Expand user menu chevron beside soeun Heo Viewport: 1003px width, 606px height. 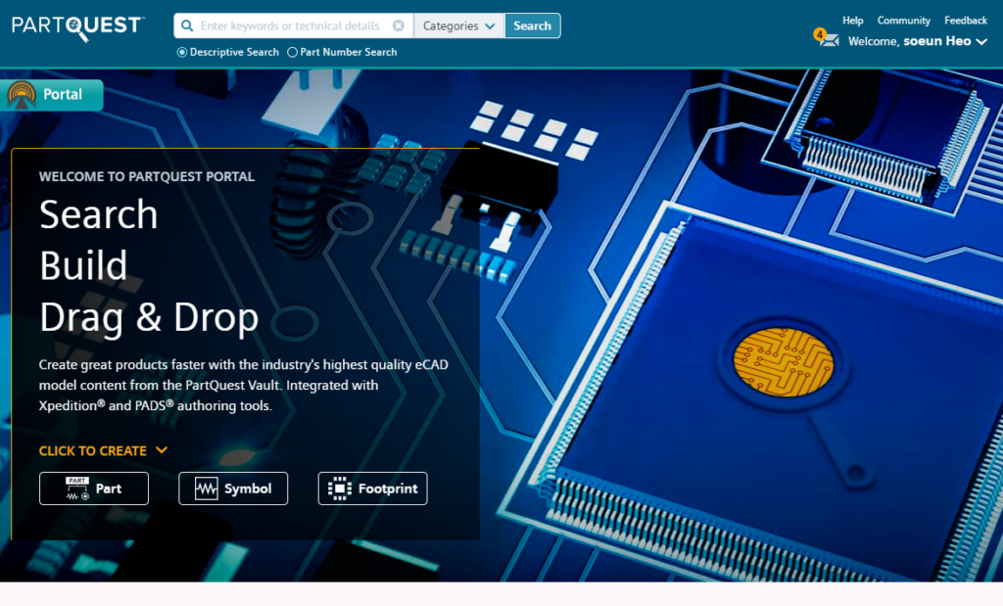981,41
